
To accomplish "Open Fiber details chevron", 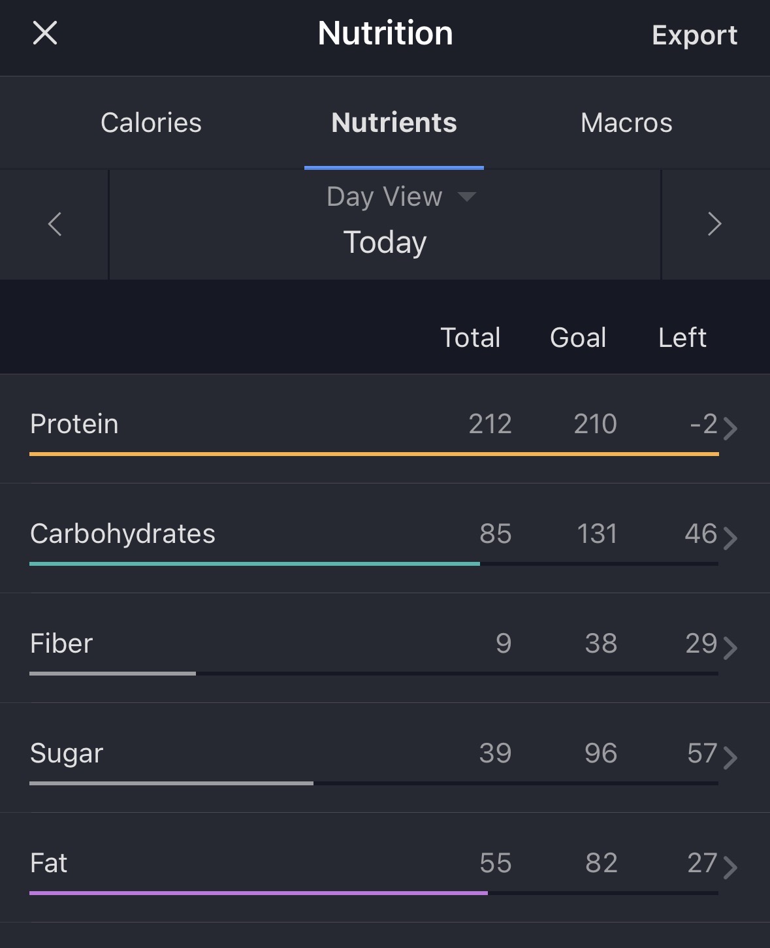I will pyautogui.click(x=731, y=648).
